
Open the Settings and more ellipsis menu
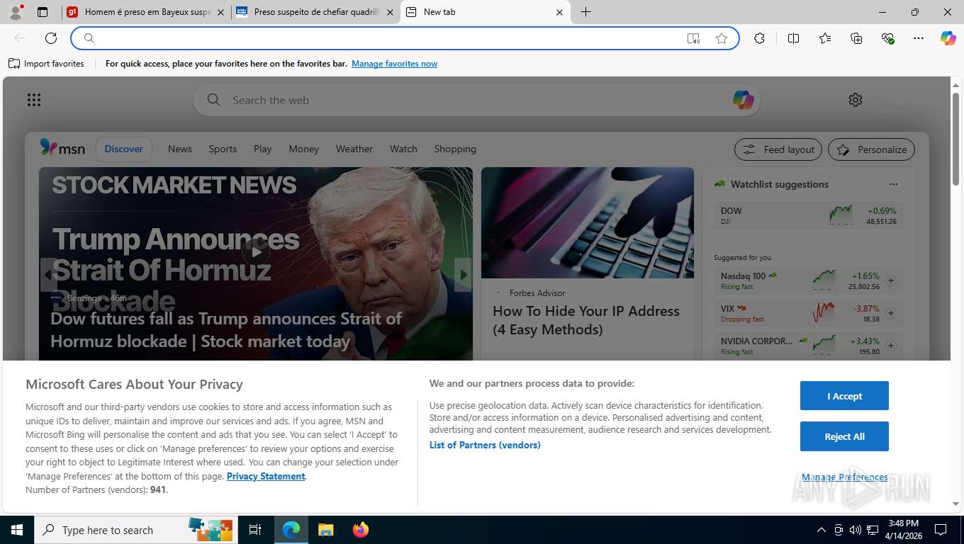tap(919, 38)
